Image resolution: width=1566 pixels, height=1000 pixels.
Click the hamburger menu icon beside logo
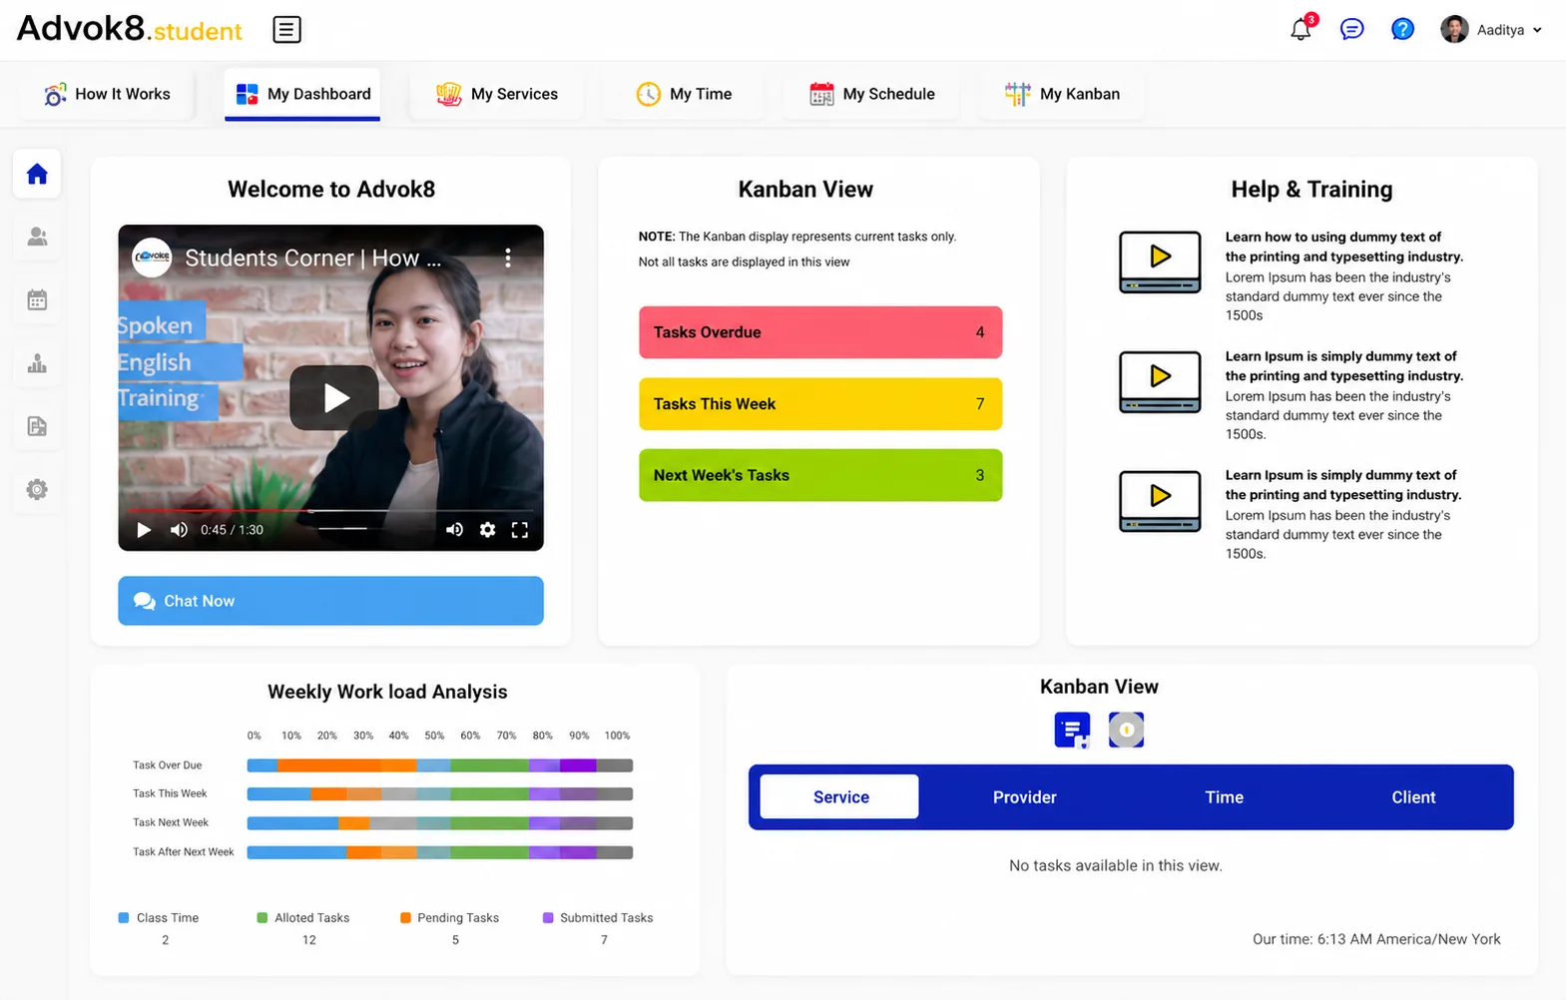click(x=286, y=30)
